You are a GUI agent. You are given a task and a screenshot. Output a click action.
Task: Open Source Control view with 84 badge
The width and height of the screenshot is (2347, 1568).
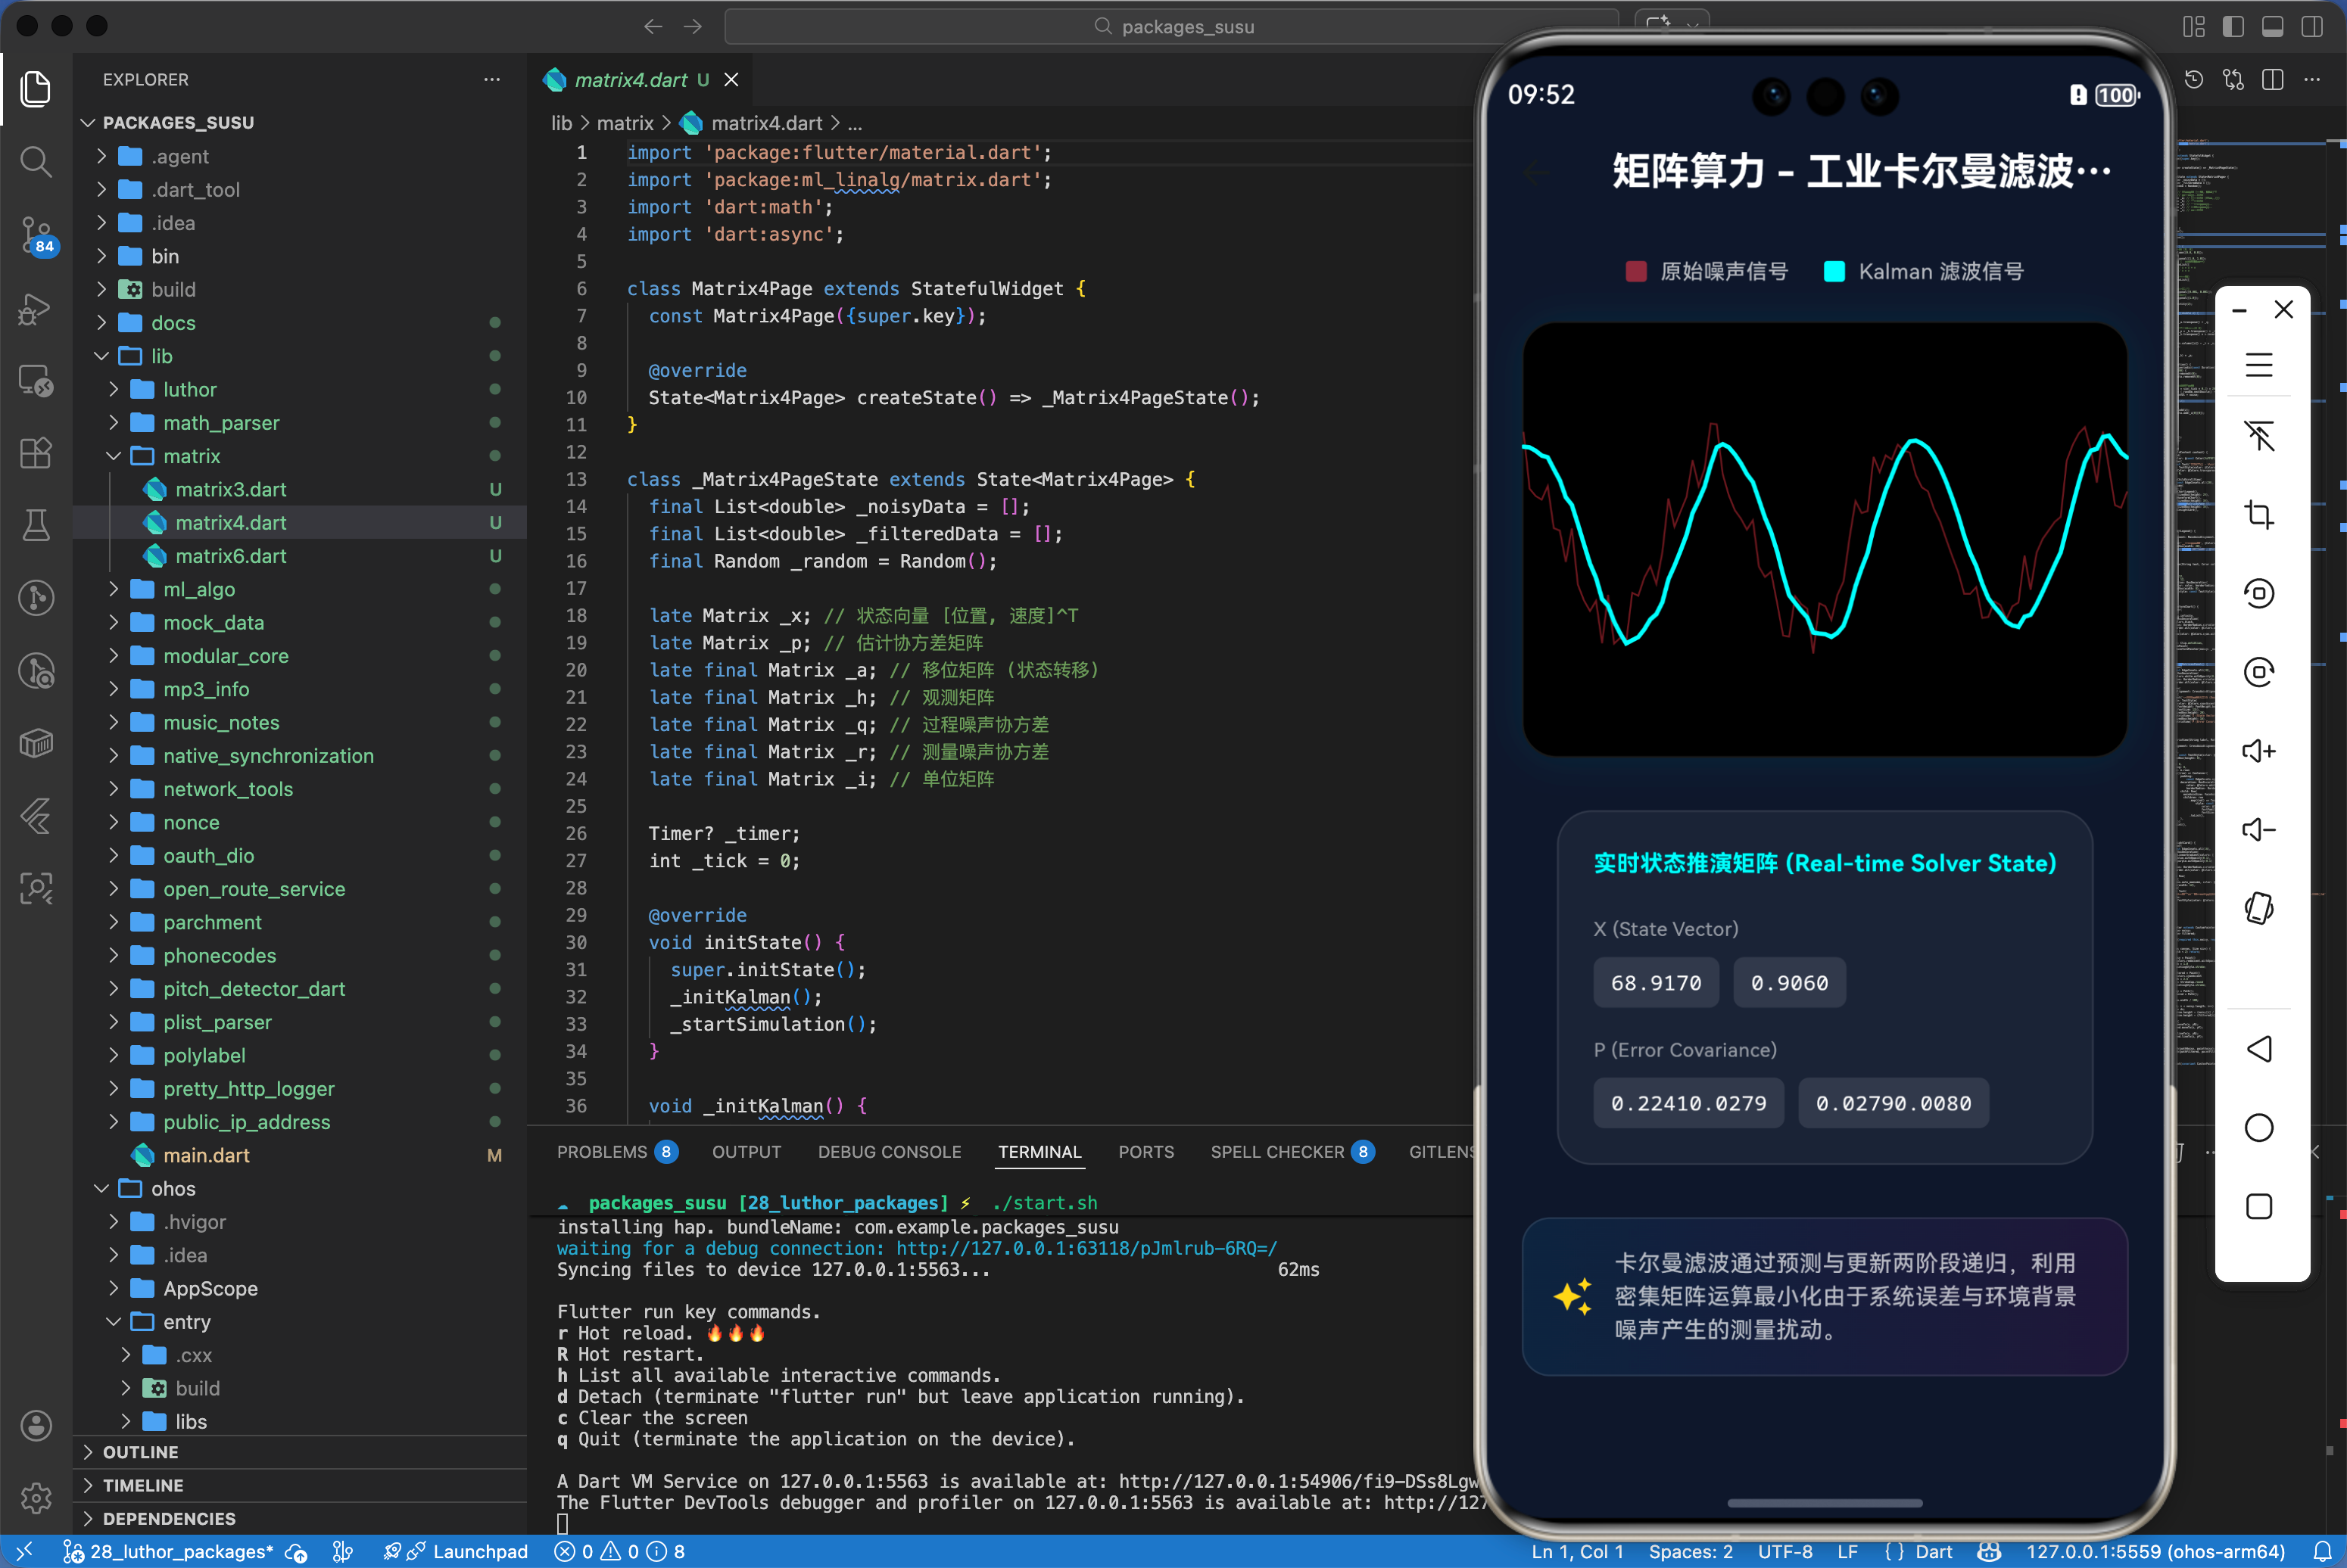point(36,235)
